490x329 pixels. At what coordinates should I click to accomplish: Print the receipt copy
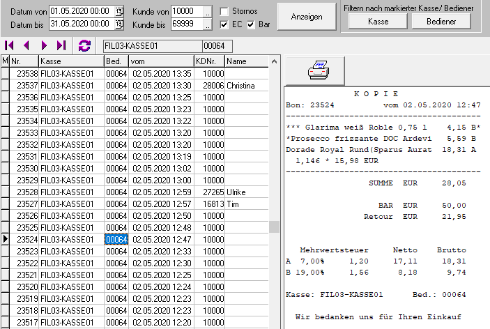pos(315,70)
